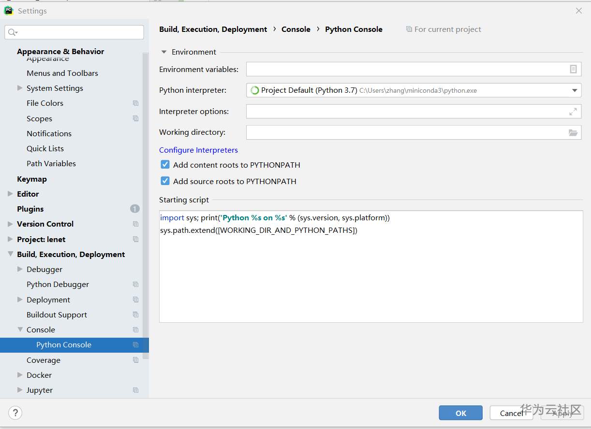Uncheck Add content roots to PYTHONPATH
Image resolution: width=591 pixels, height=429 pixels.
click(165, 165)
